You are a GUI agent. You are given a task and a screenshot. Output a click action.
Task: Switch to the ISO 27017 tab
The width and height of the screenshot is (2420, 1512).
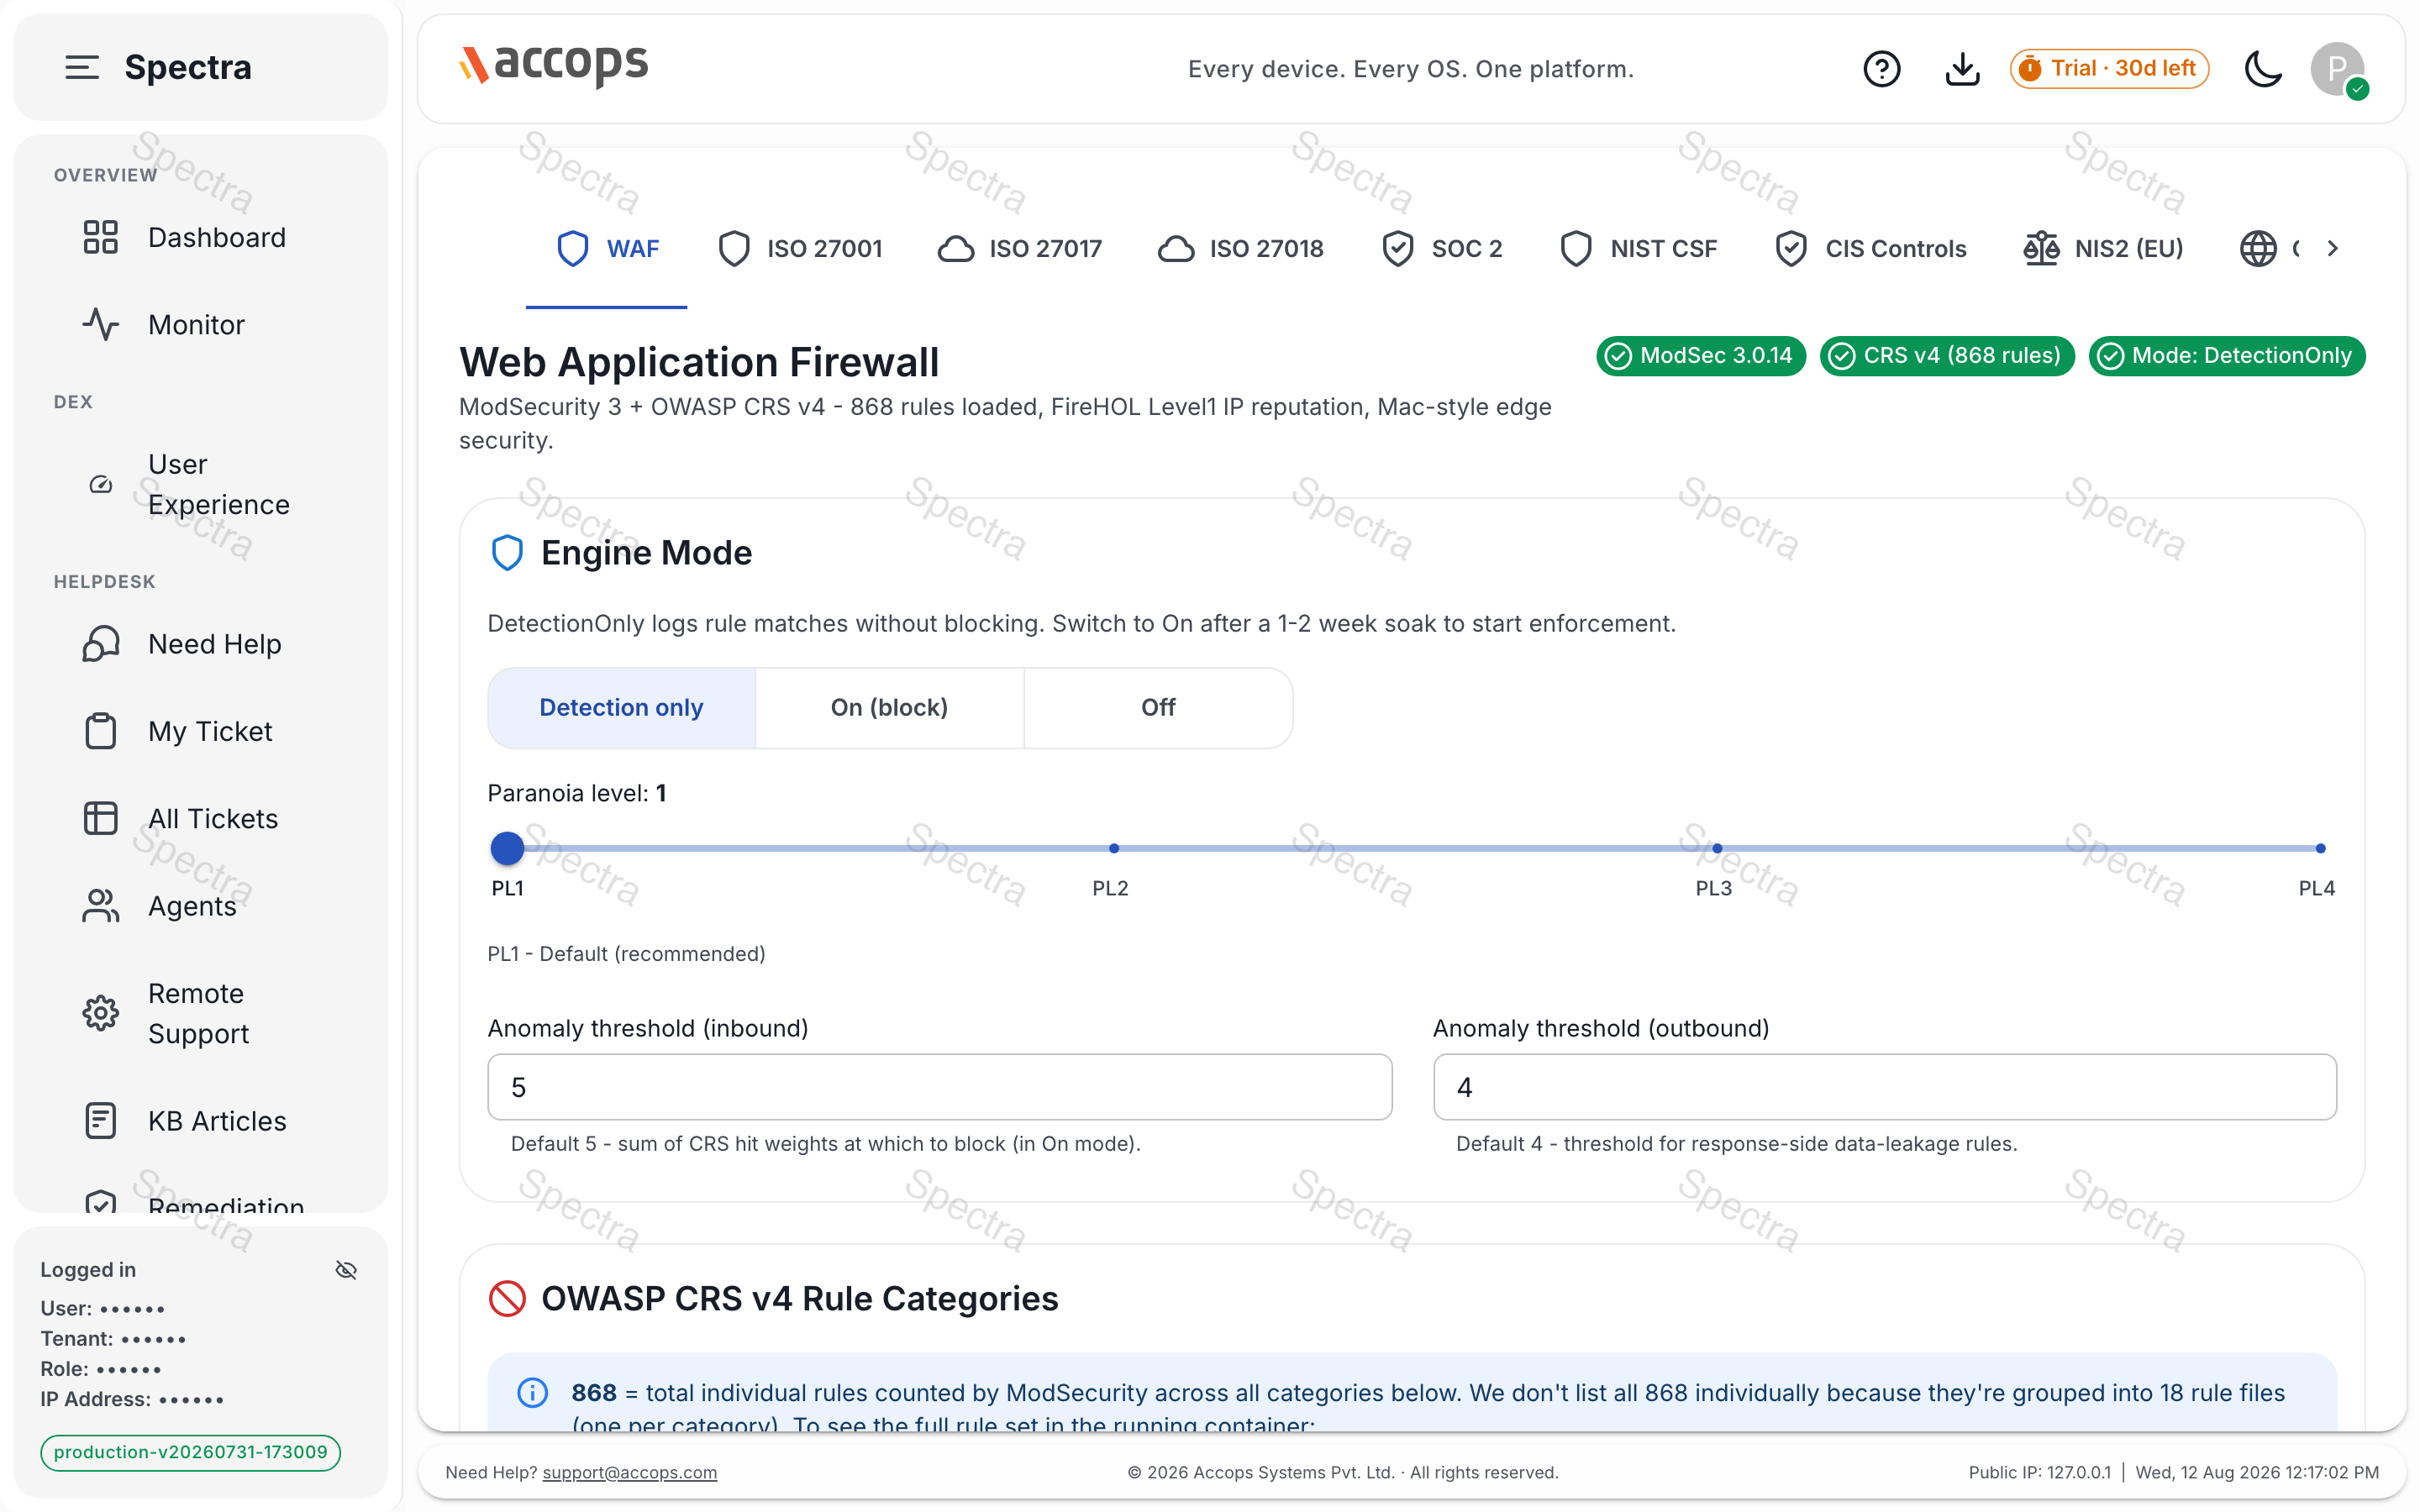1020,249
